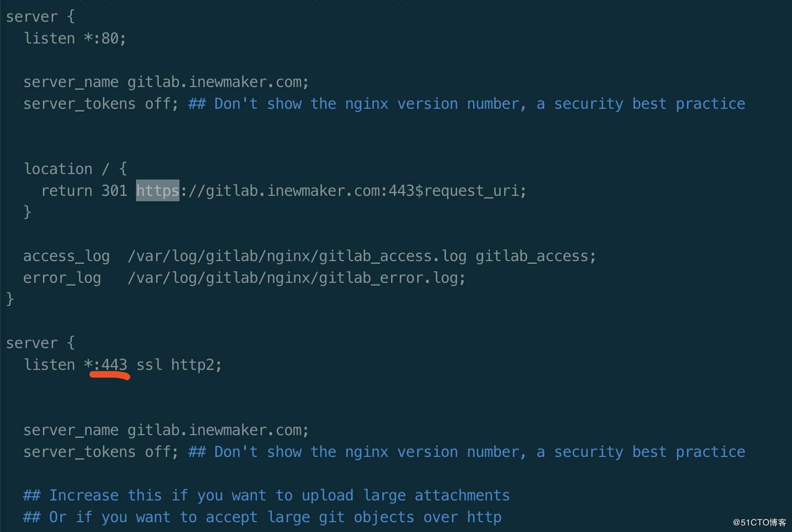Click Increase this upload attachments comment
Screen dimensions: 792x532
[x=267, y=496]
